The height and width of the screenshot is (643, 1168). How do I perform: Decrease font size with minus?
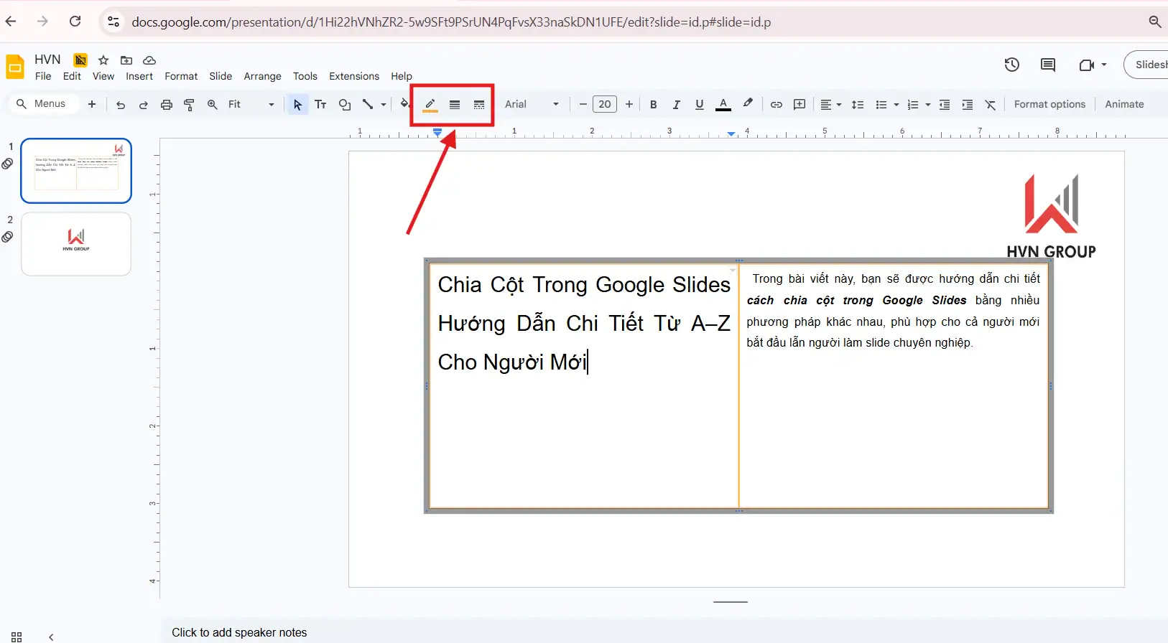(x=583, y=105)
